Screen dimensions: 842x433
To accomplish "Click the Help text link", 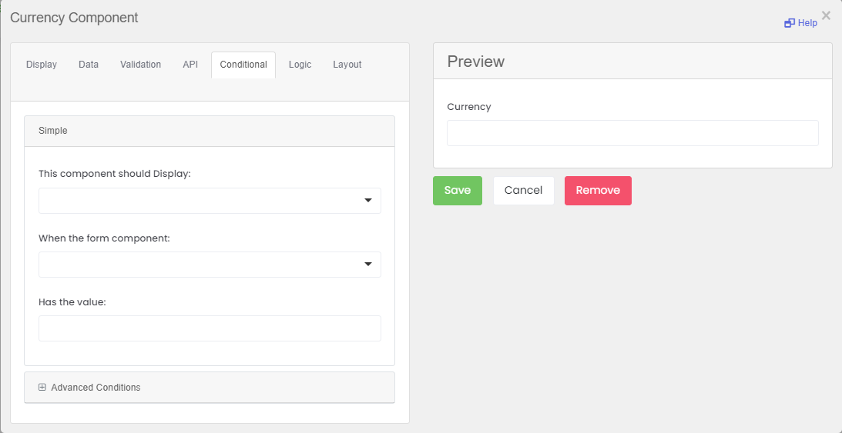I will [x=807, y=23].
